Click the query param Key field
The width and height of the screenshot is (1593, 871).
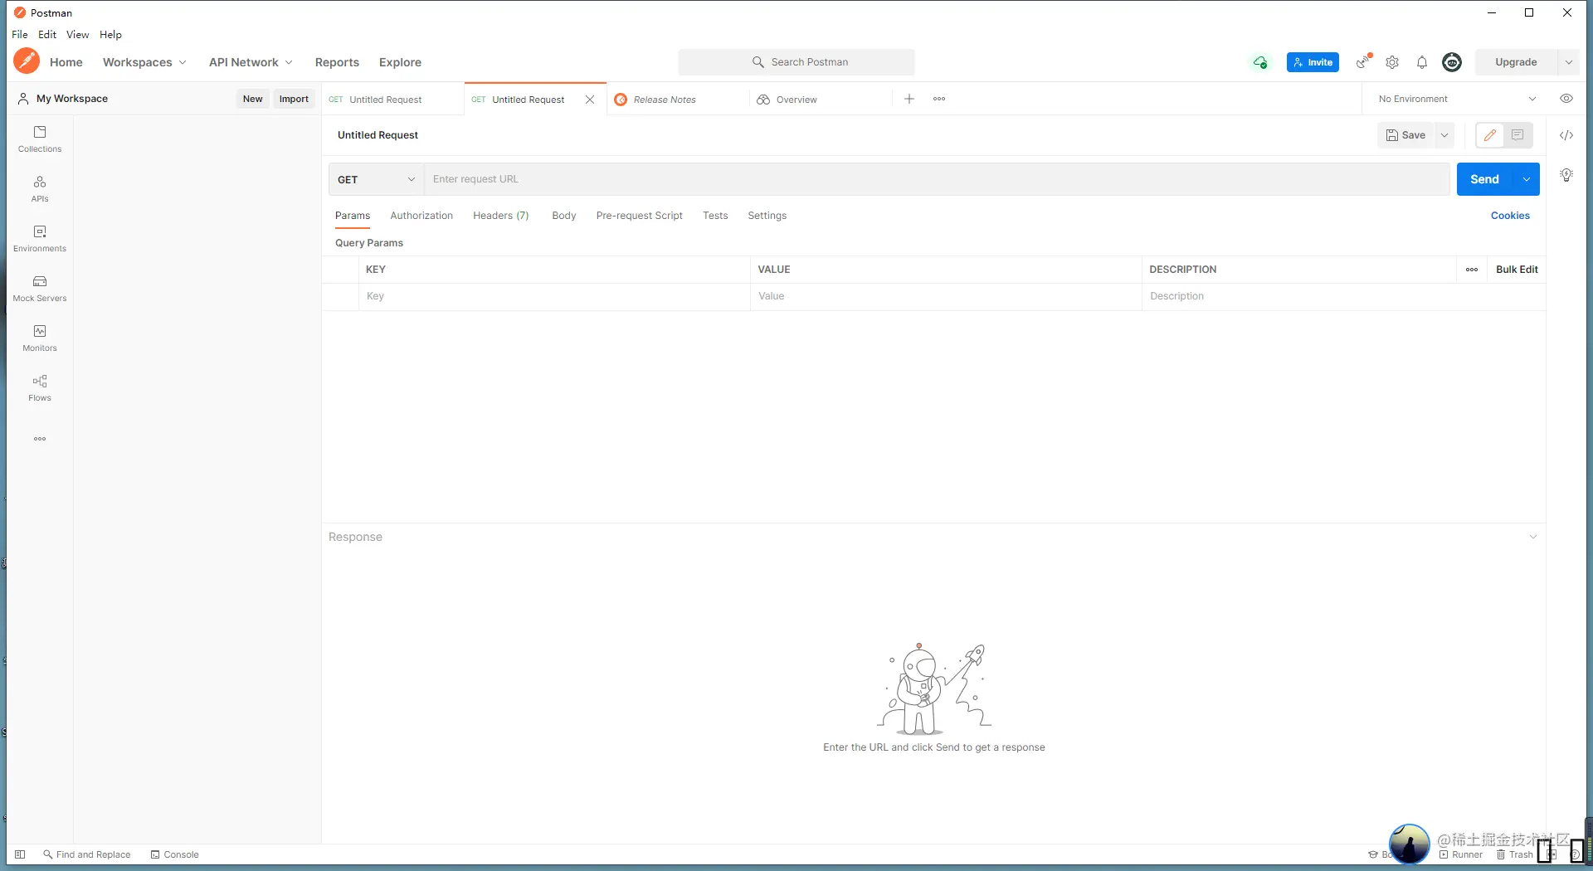click(554, 296)
